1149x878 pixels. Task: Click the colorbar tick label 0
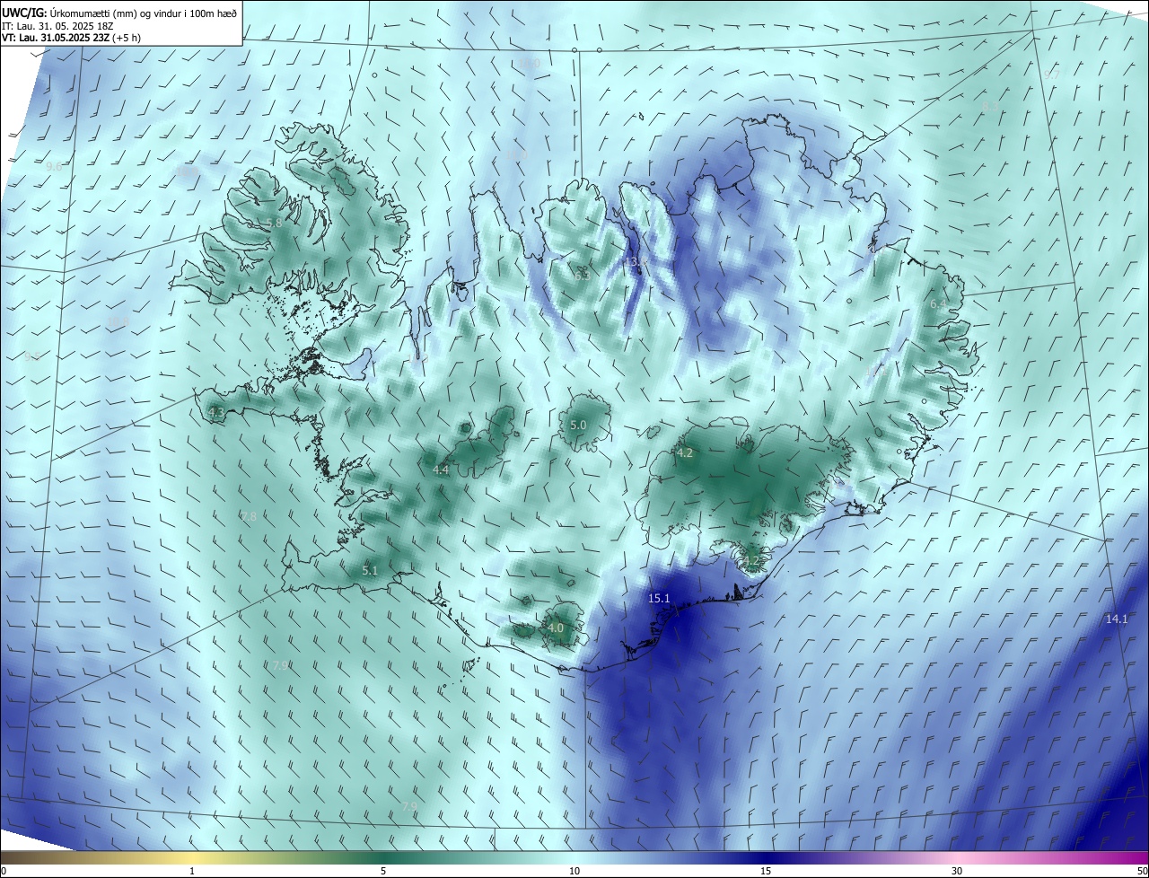(4, 871)
